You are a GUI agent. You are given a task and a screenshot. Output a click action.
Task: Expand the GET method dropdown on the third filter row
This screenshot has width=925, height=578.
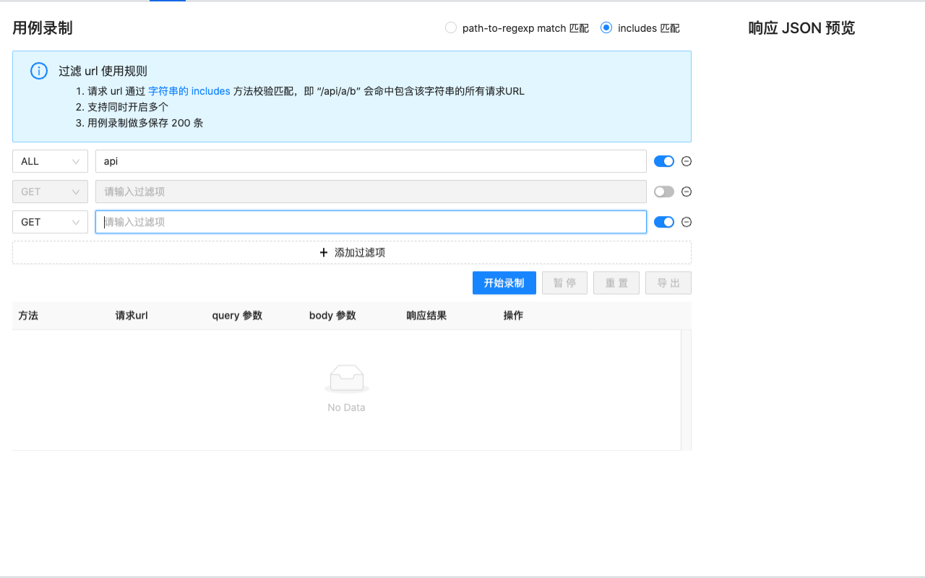pyautogui.click(x=49, y=222)
